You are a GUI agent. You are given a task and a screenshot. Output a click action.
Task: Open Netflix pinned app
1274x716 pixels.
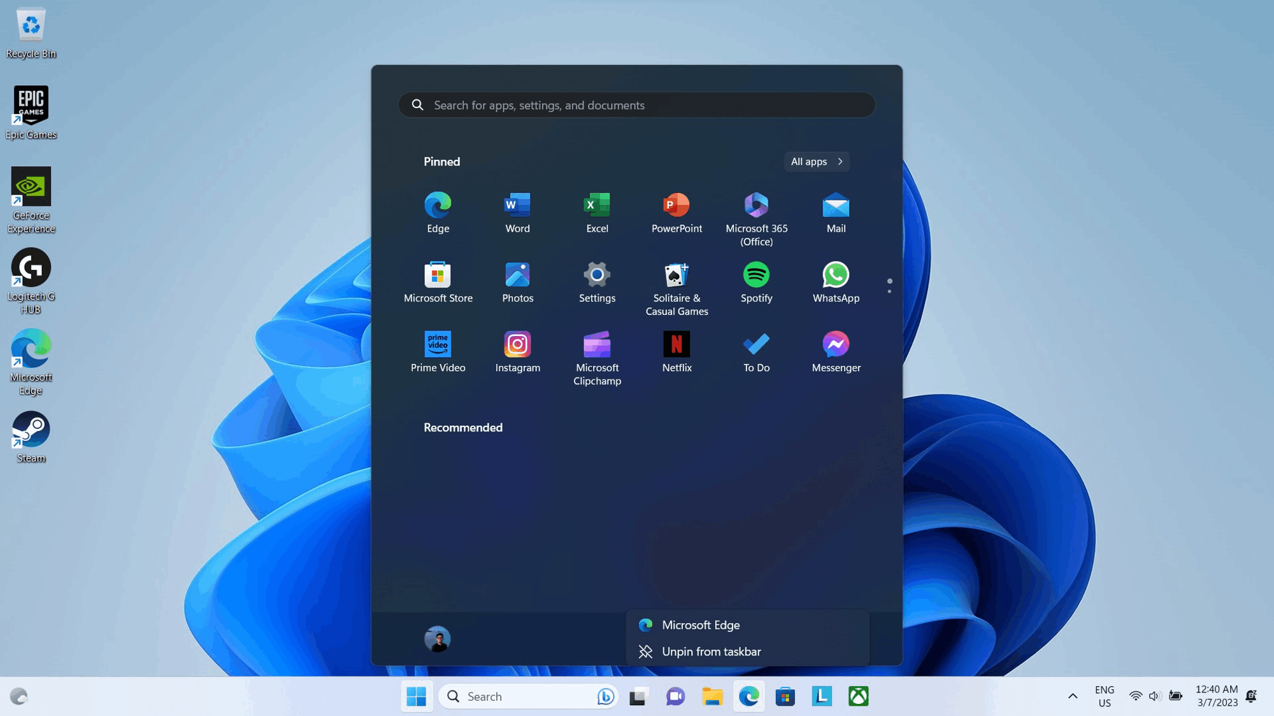676,351
